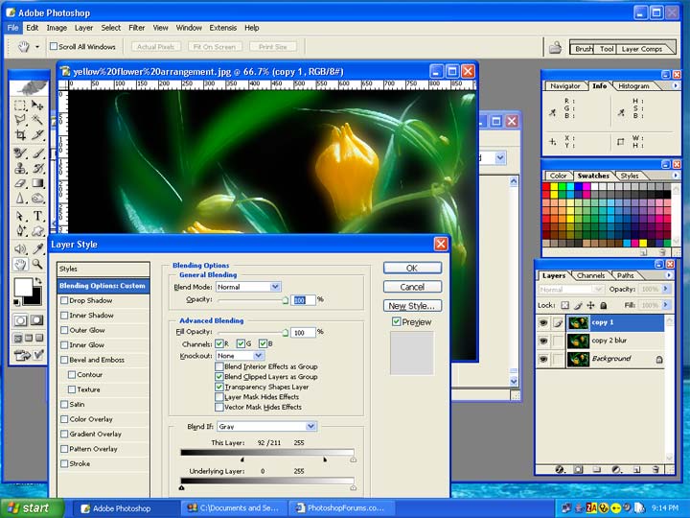
Task: Choose the Eyedropper tool
Action: [x=37, y=248]
